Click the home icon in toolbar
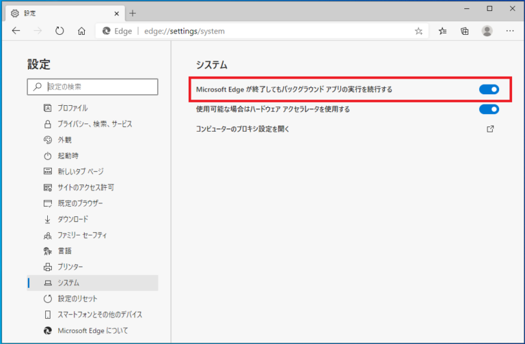Screen dimensions: 525x344 (81, 31)
